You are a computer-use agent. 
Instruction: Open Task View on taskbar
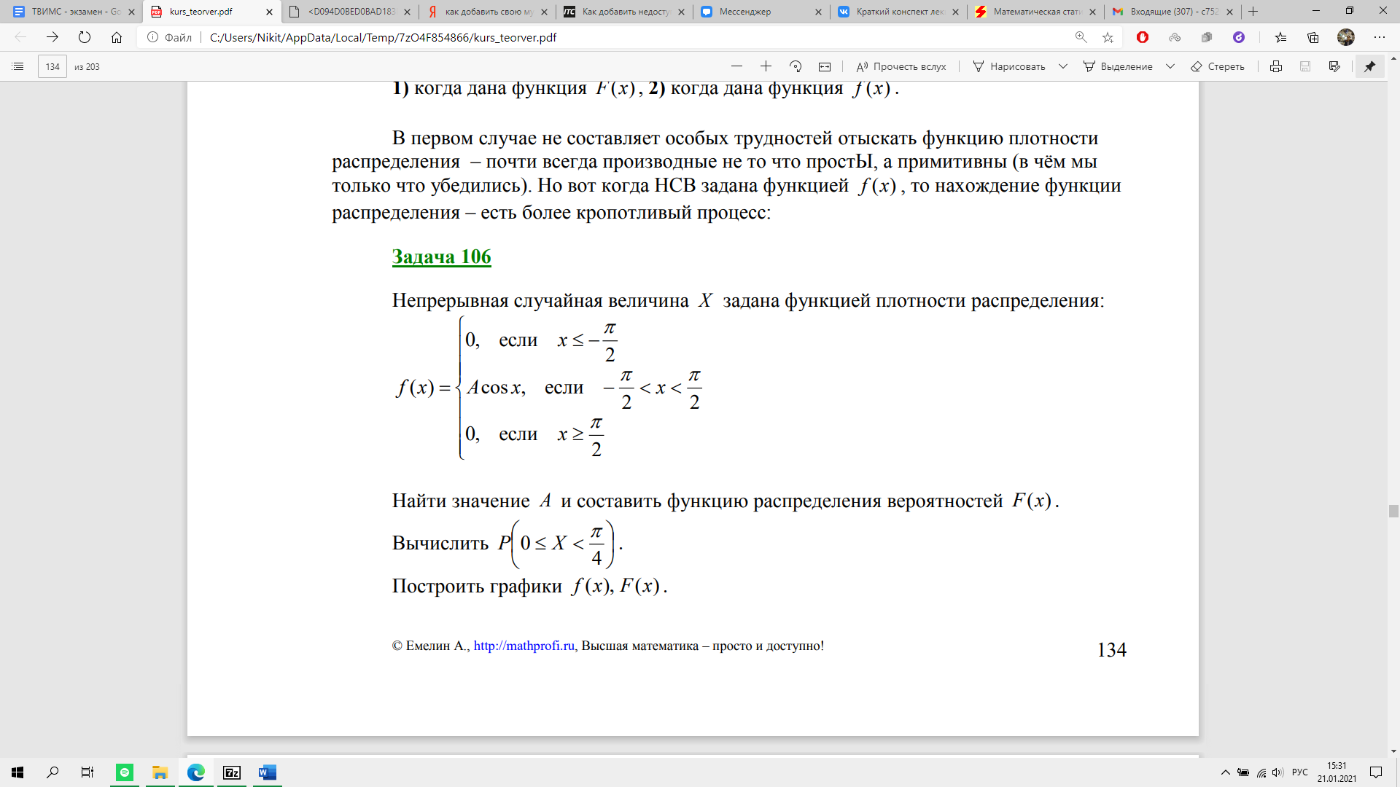(x=87, y=772)
